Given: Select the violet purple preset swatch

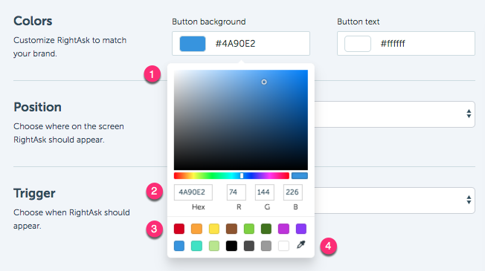Looking at the screenshot, I should 301,229.
